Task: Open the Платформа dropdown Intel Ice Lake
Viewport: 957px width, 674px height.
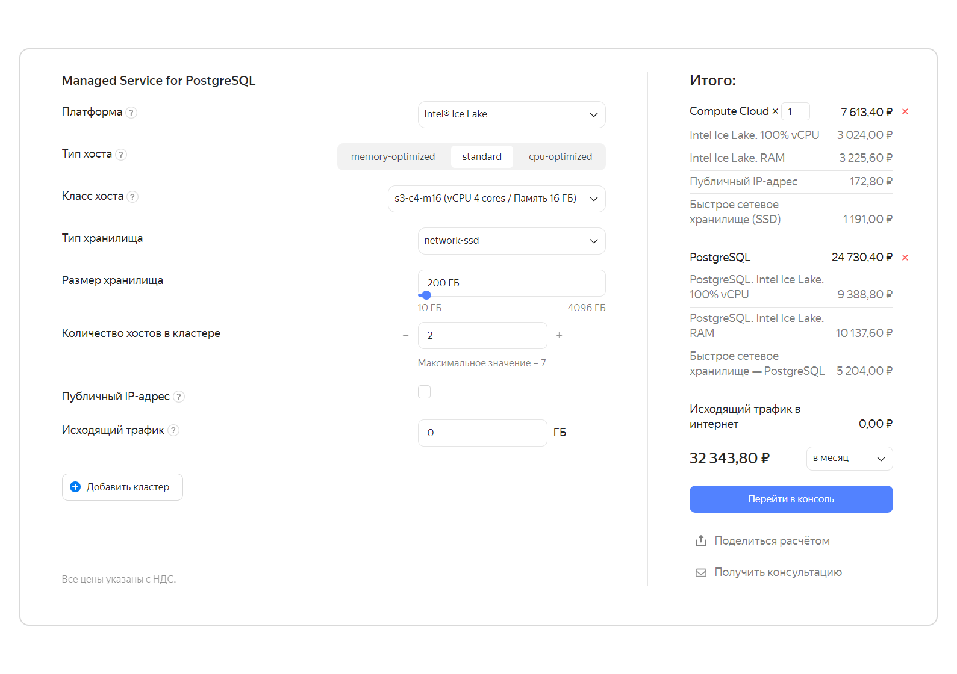Action: pyautogui.click(x=512, y=114)
